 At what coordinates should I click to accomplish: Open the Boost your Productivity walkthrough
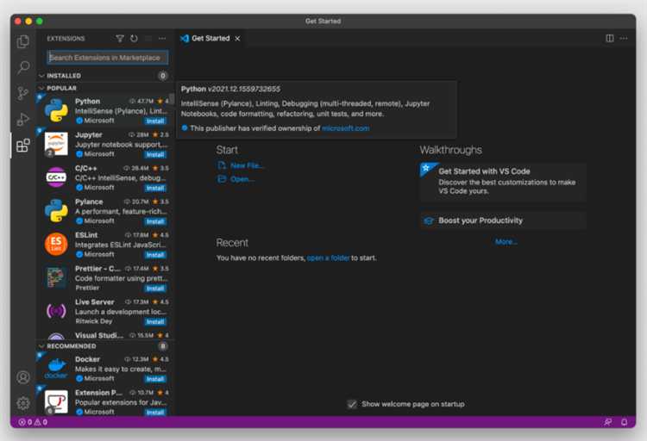click(481, 220)
